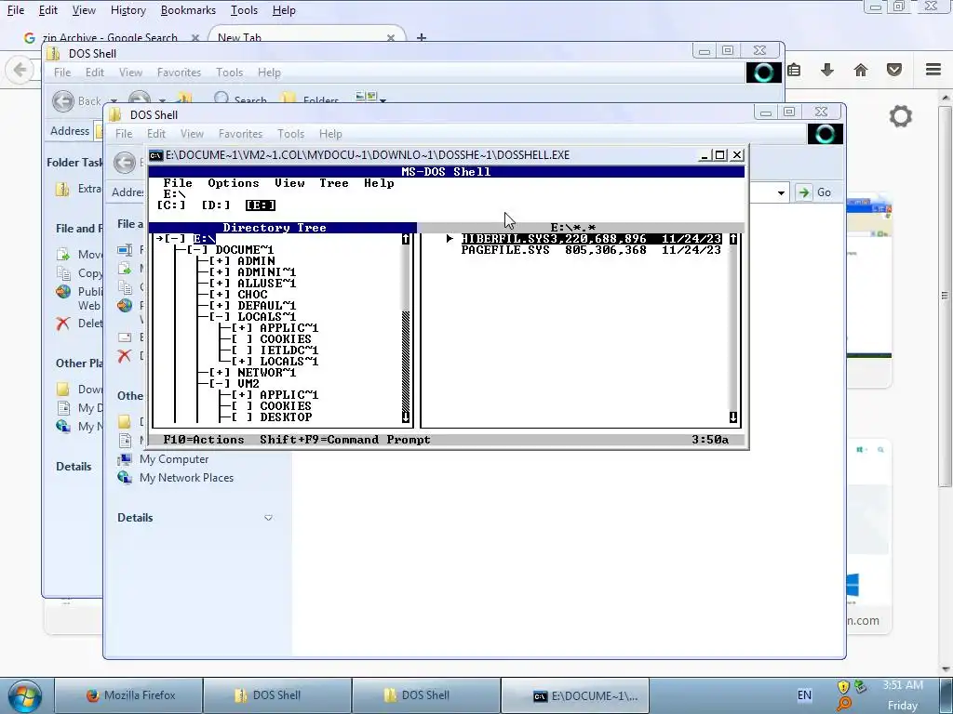Open the View menu in MS-DOS Shell
Image resolution: width=953 pixels, height=714 pixels.
coord(290,183)
